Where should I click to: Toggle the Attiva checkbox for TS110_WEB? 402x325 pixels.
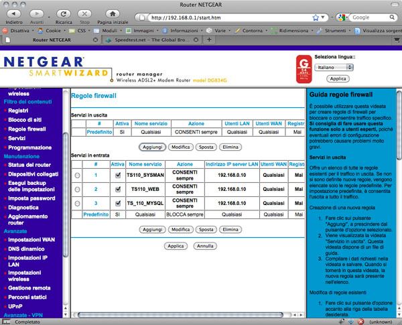point(118,190)
